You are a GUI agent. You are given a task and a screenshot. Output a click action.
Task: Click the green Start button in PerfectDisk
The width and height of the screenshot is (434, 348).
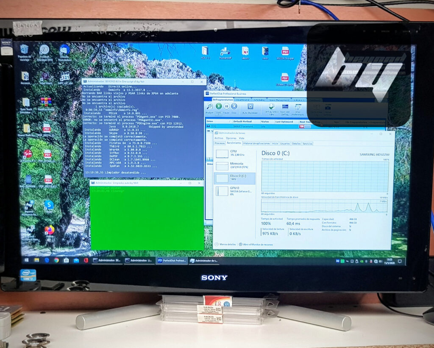click(219, 106)
